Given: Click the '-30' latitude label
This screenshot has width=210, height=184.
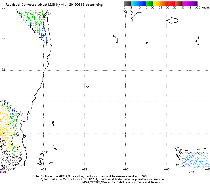Looking at the screenshot, I should click(x=3, y=9).
